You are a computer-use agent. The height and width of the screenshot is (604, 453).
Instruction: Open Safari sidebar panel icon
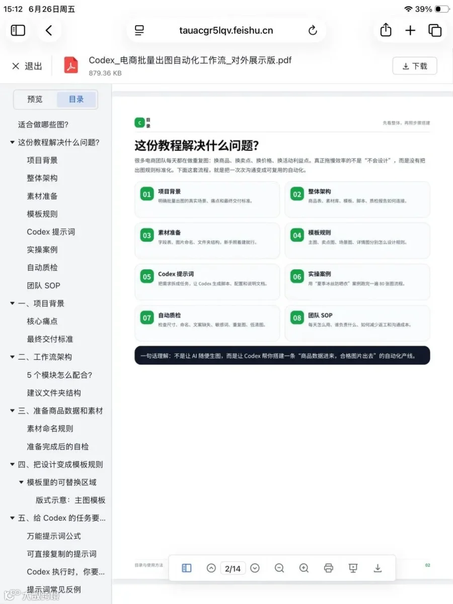[18, 31]
